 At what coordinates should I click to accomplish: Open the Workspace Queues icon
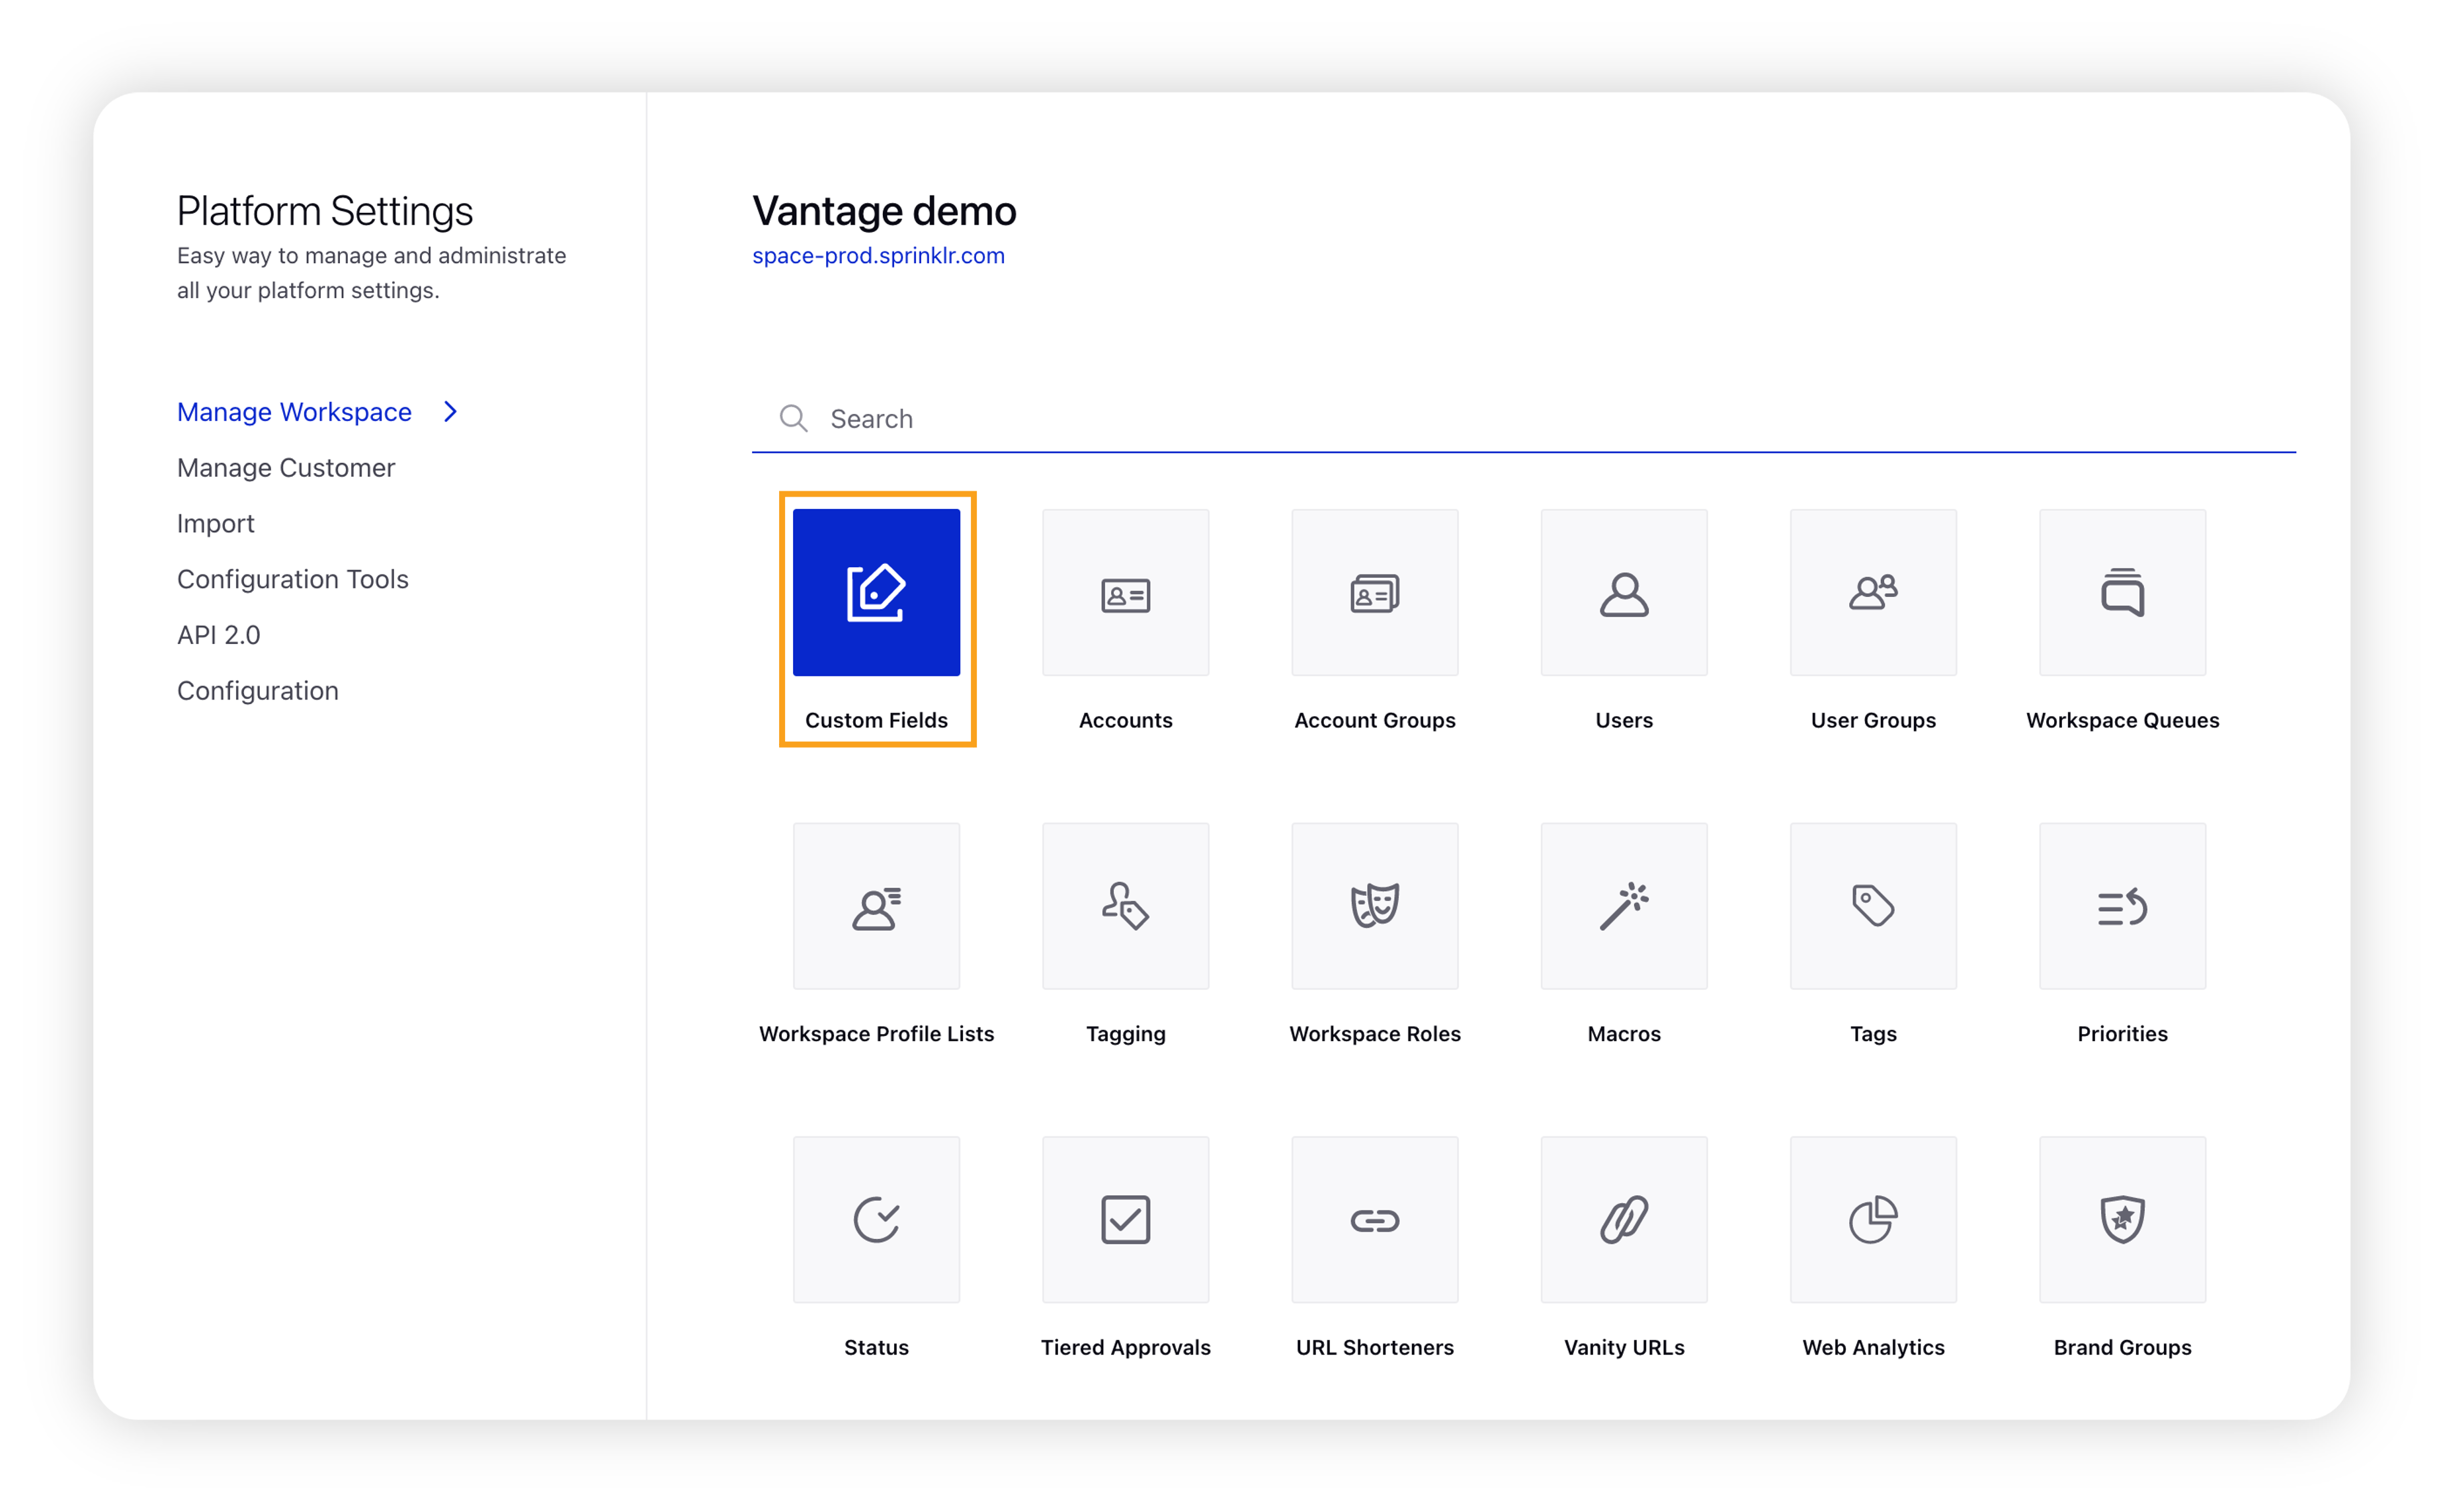point(2122,592)
